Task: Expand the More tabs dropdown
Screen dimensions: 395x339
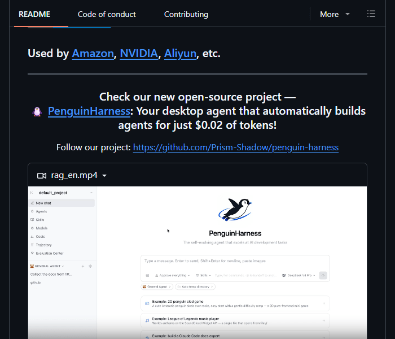Action: point(335,14)
